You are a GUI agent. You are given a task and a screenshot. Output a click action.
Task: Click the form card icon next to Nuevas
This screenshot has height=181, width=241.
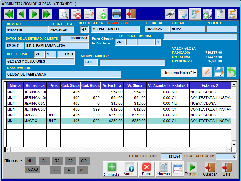(x=178, y=169)
